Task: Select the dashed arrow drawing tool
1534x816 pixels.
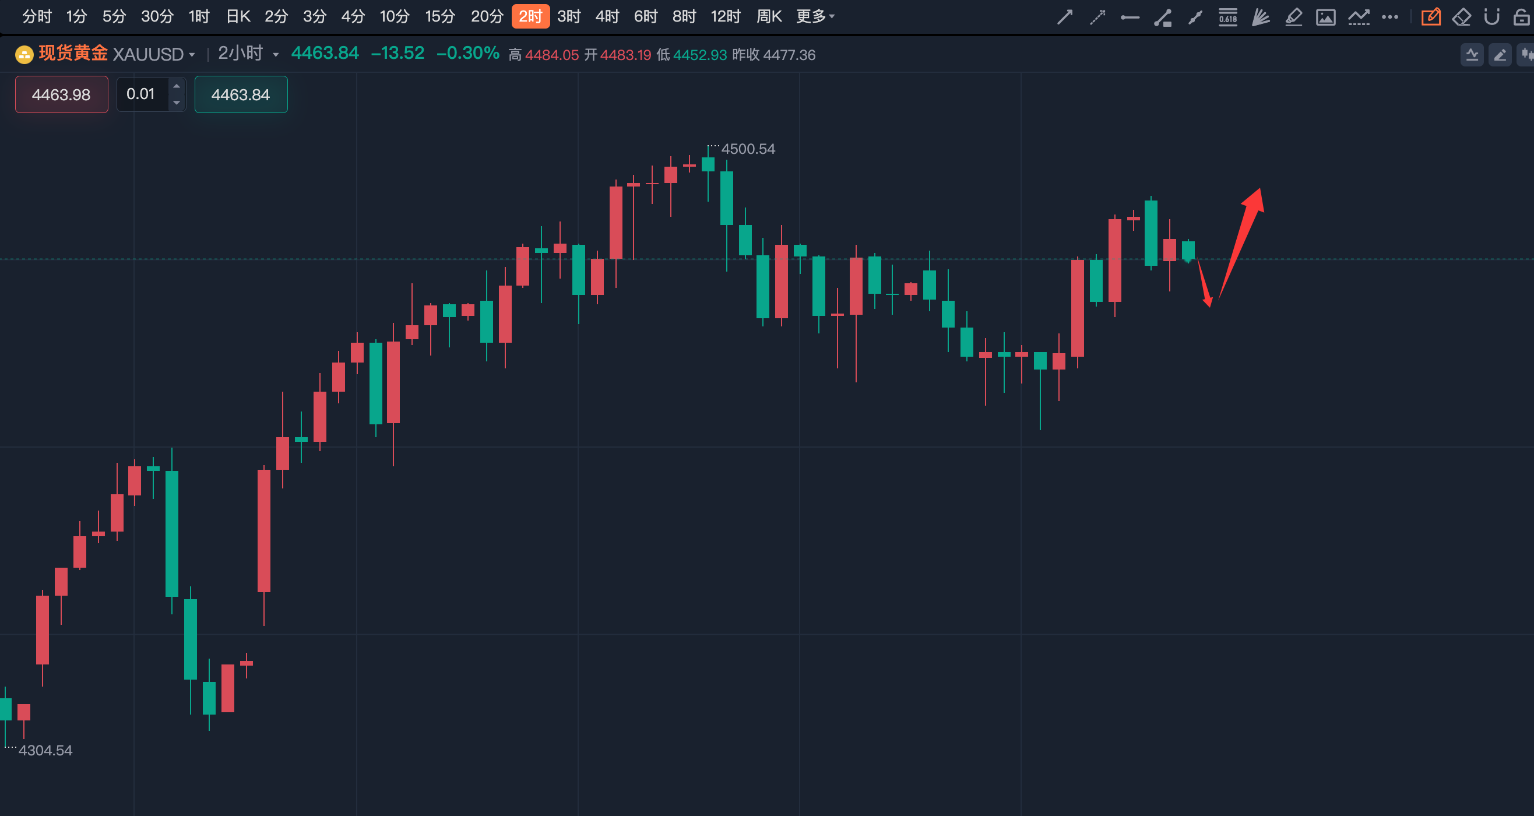Action: click(1097, 17)
